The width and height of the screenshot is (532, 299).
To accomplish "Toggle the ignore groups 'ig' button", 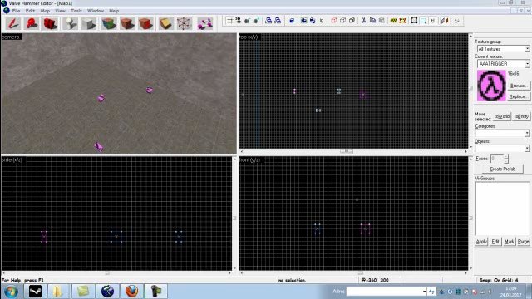I will click(x=322, y=21).
